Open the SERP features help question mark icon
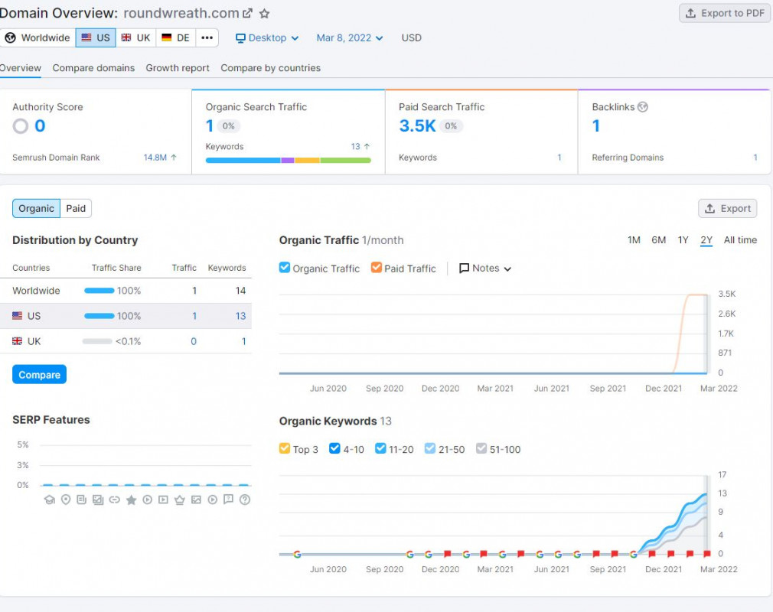Image resolution: width=773 pixels, height=612 pixels. pos(243,500)
